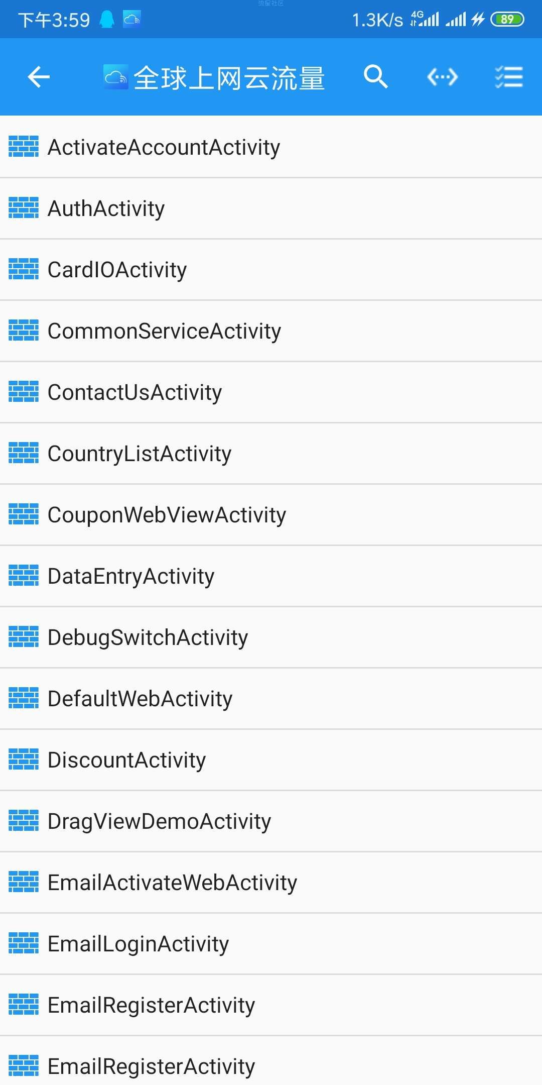Click the brick icon beside AuthActivity
The image size is (542, 1085).
pos(24,208)
